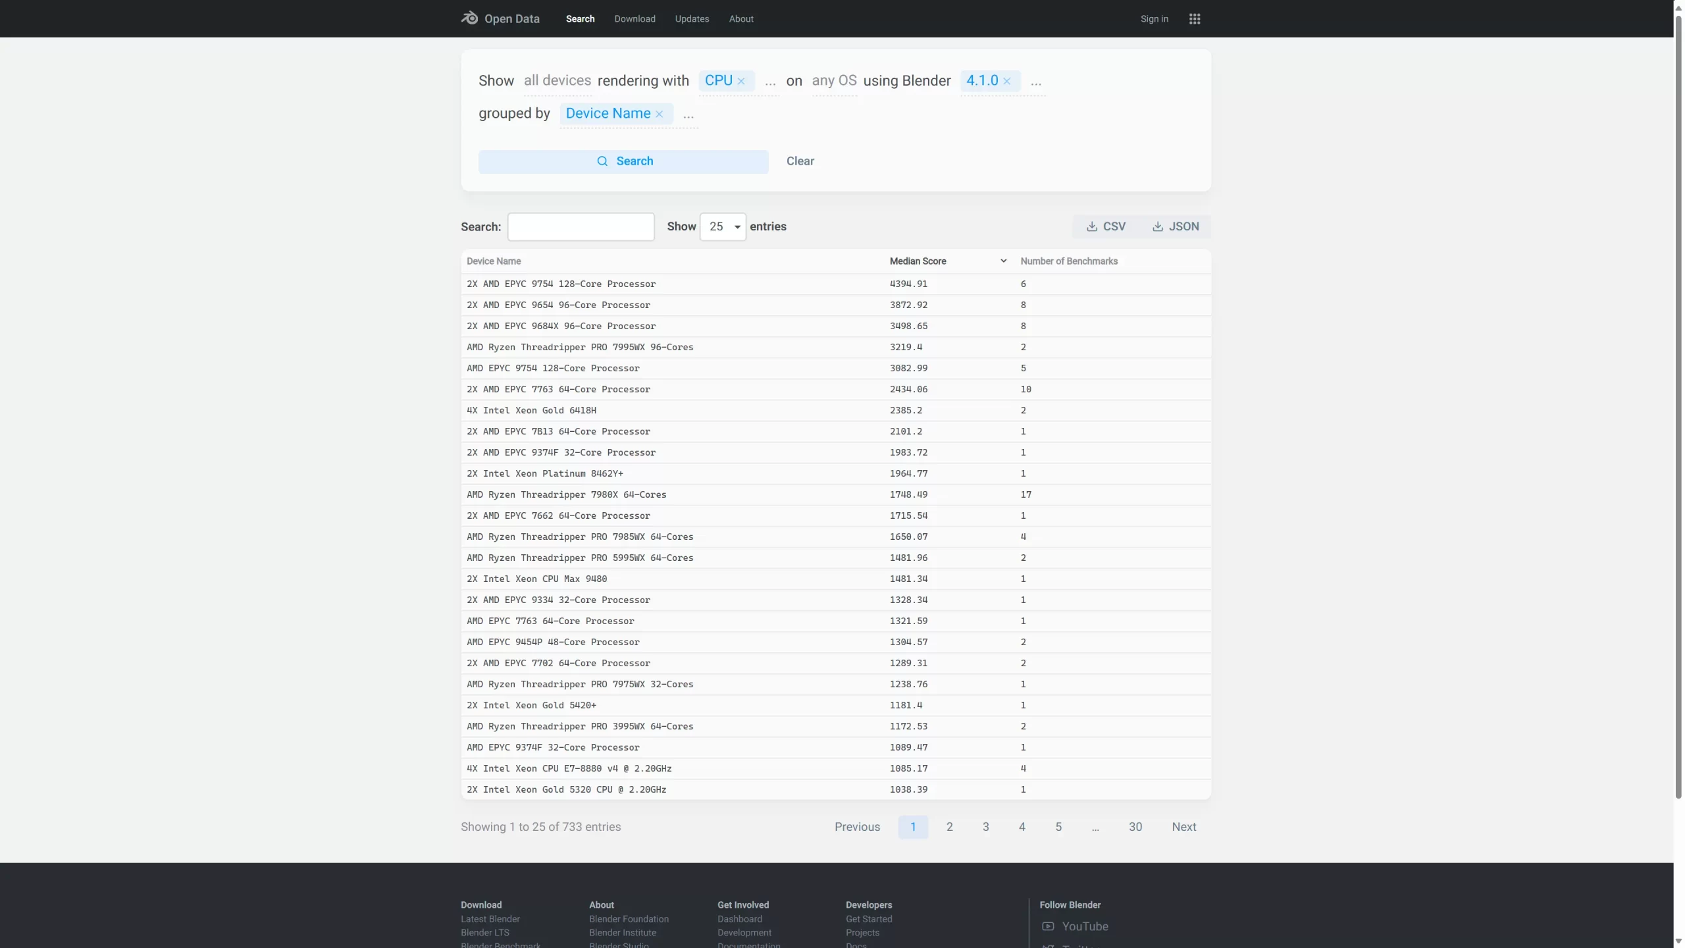Click row AMD EPYC 9454P 48-Core Processor
This screenshot has height=948, width=1685.
835,643
